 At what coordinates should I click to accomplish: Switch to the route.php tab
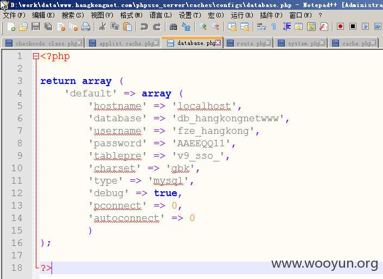pyautogui.click(x=248, y=43)
